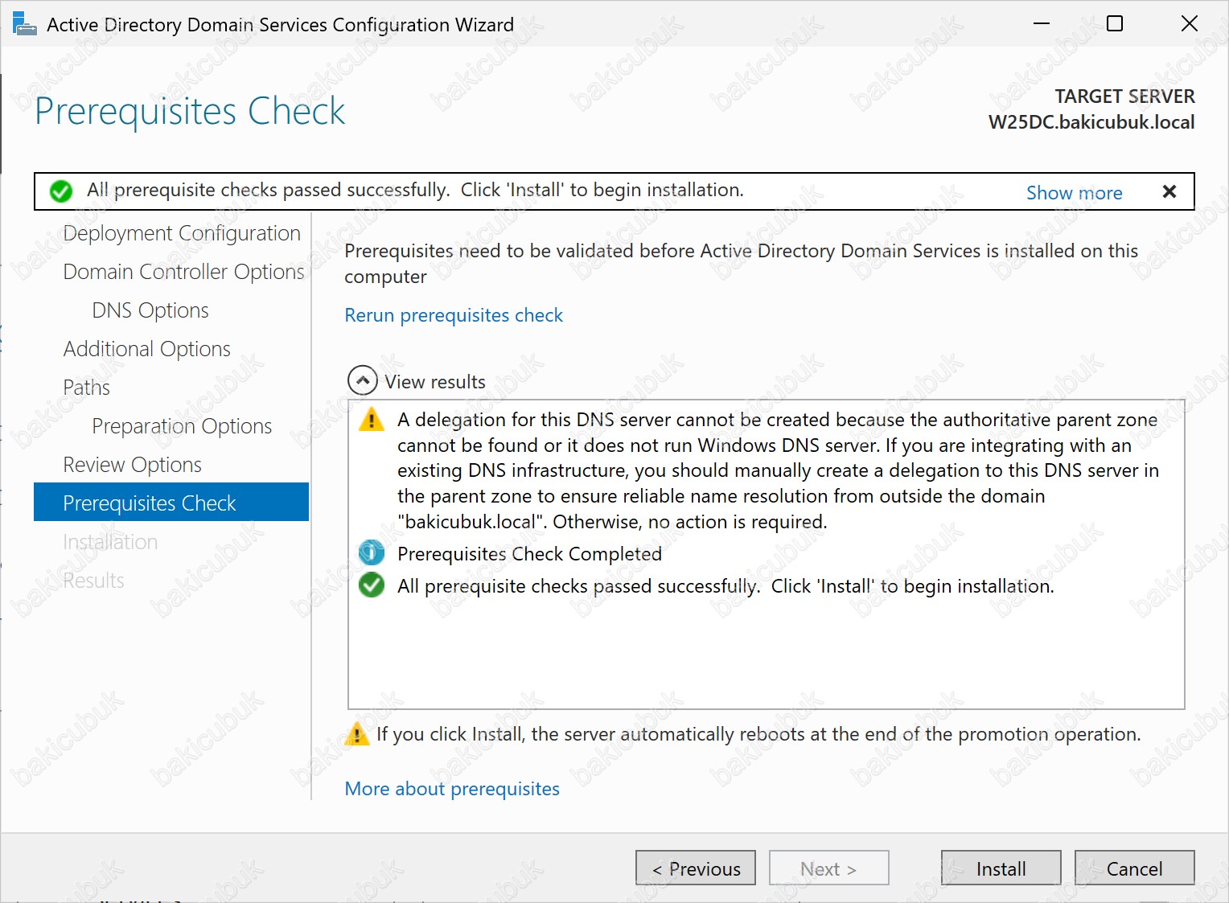Click the wizard app icon in title bar
1229x903 pixels.
coord(24,24)
